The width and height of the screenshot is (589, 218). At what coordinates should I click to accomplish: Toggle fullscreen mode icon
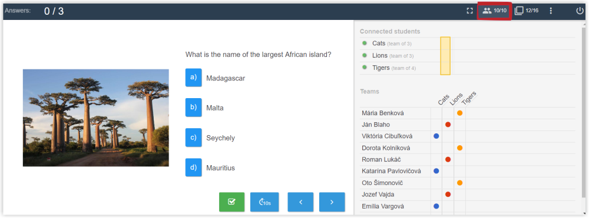469,11
